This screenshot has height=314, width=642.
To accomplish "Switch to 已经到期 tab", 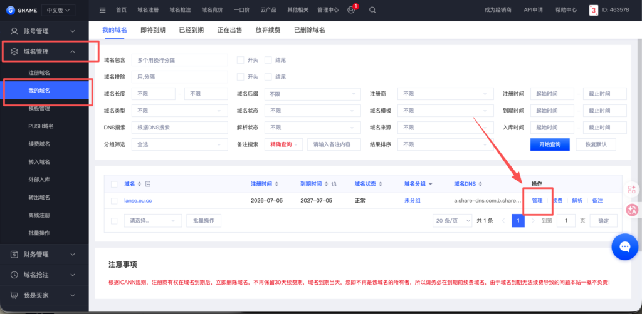I will 191,30.
